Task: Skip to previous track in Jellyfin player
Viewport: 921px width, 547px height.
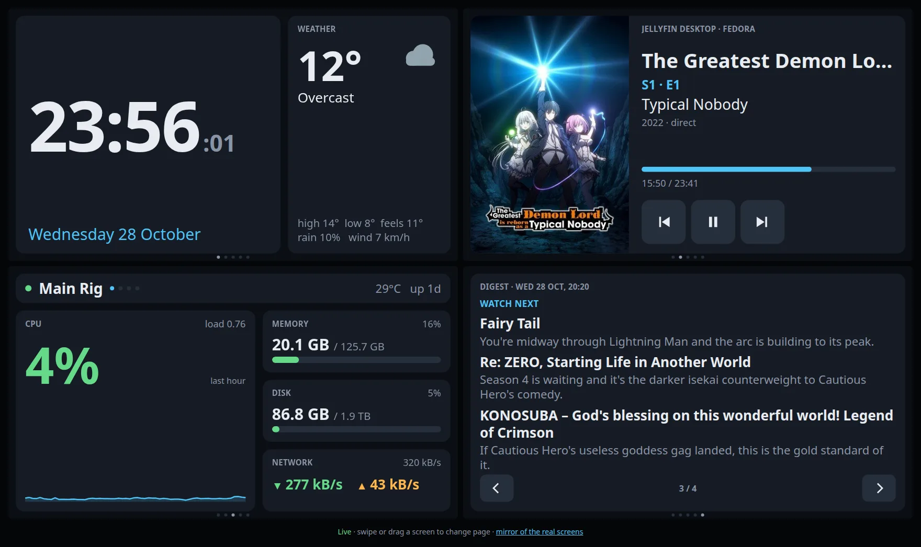Action: pos(664,222)
